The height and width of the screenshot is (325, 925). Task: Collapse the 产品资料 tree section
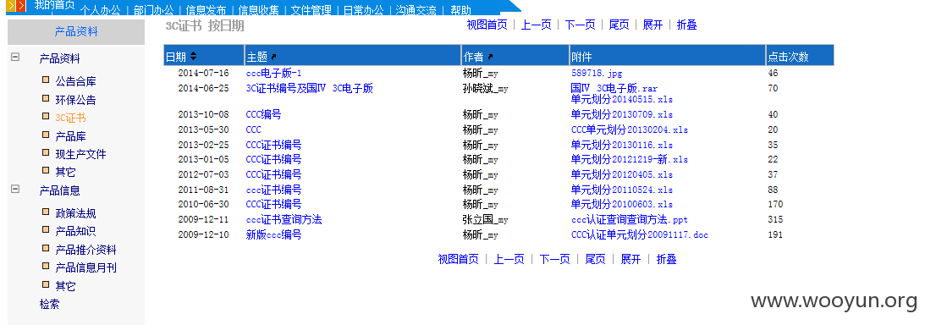coord(15,58)
